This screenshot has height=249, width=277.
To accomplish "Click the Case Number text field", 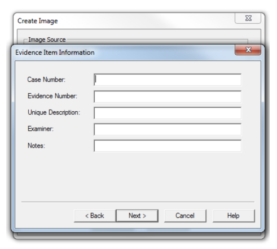I will 168,80.
